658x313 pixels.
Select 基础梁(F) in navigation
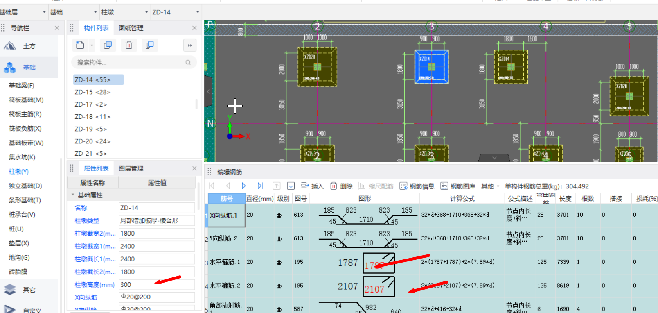click(x=21, y=85)
